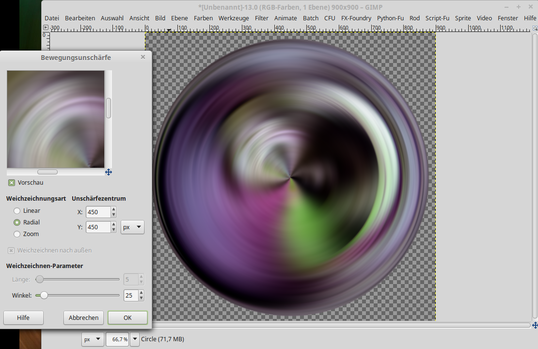538x349 pixels.
Task: Open the Bearbeiten menu
Action: (x=80, y=18)
